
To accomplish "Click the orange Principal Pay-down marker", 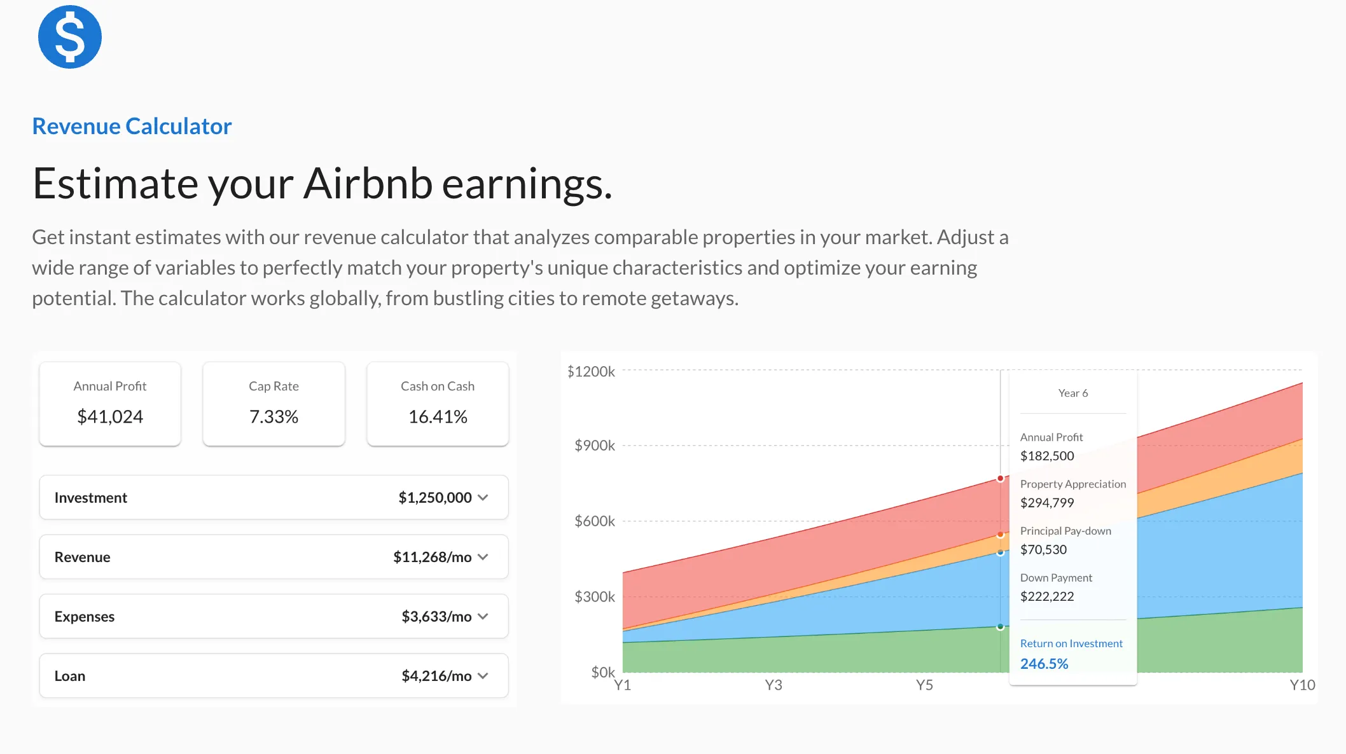I will coord(1001,535).
